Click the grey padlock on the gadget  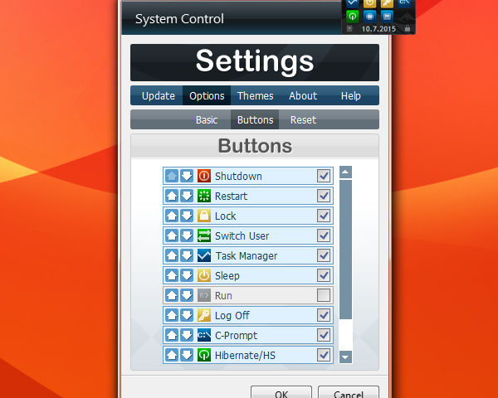pos(408,28)
